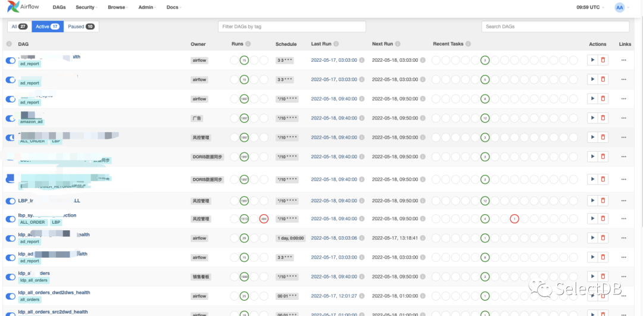Click the red failed runs circle 484
Image resolution: width=643 pixels, height=316 pixels.
pyautogui.click(x=264, y=219)
